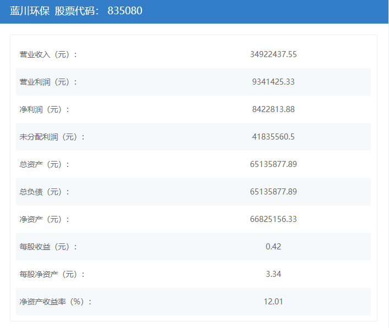Click the 净资产收益率 value 12.01
389x328 pixels.
coord(273,302)
